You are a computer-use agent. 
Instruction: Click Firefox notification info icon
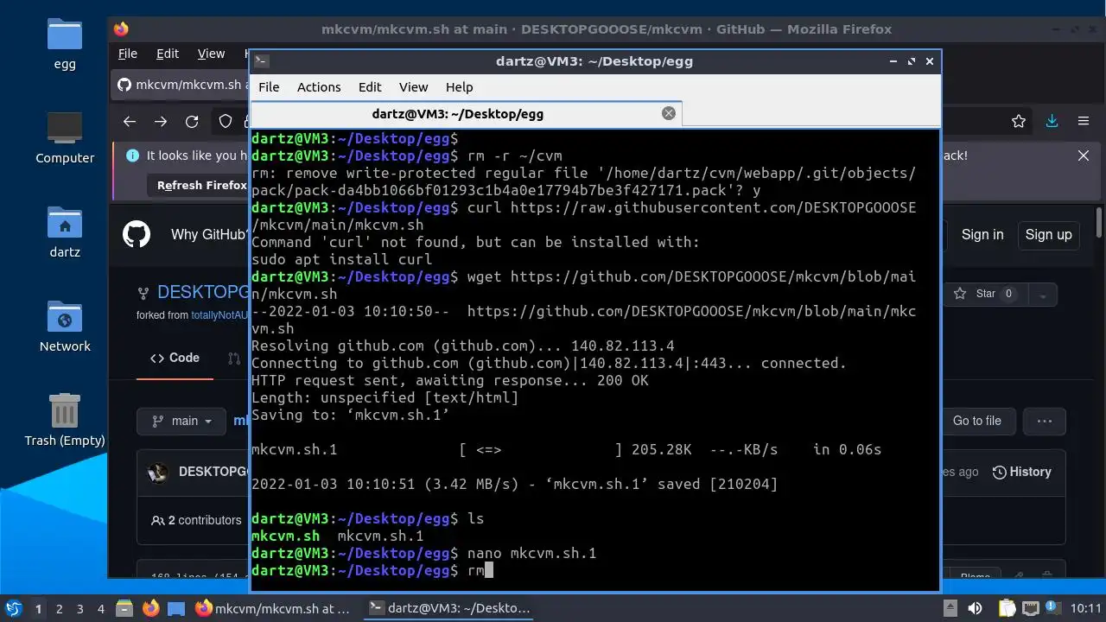click(x=132, y=155)
